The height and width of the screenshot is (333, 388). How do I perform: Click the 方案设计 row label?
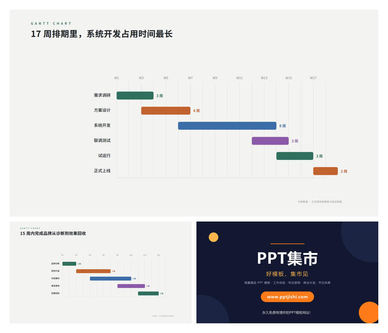pos(102,110)
